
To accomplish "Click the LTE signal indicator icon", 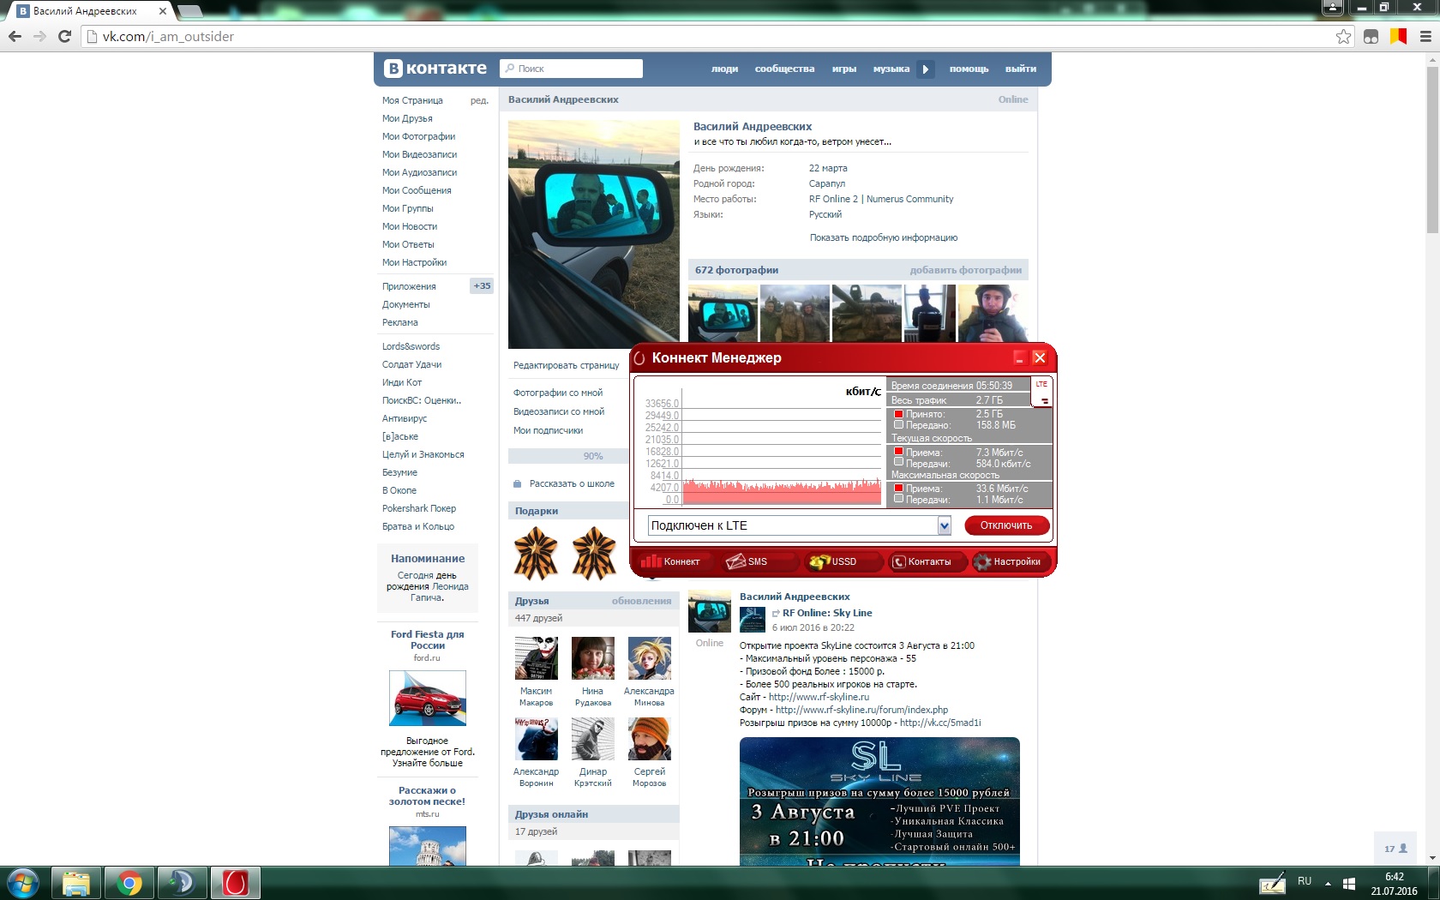I will 1041,393.
